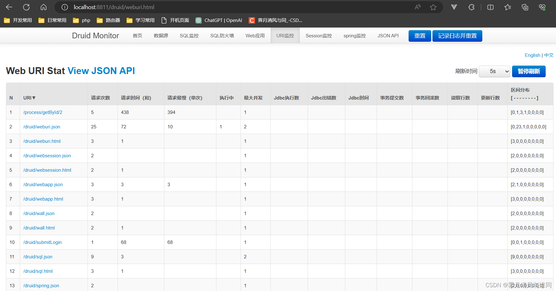Click 记录日志并重置 button
The image size is (556, 291).
tap(457, 36)
